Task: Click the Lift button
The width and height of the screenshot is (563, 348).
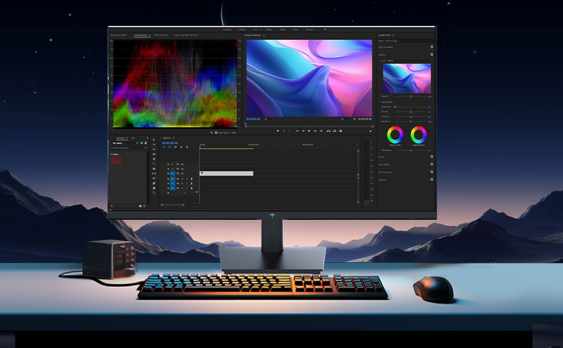Action: coord(329,131)
